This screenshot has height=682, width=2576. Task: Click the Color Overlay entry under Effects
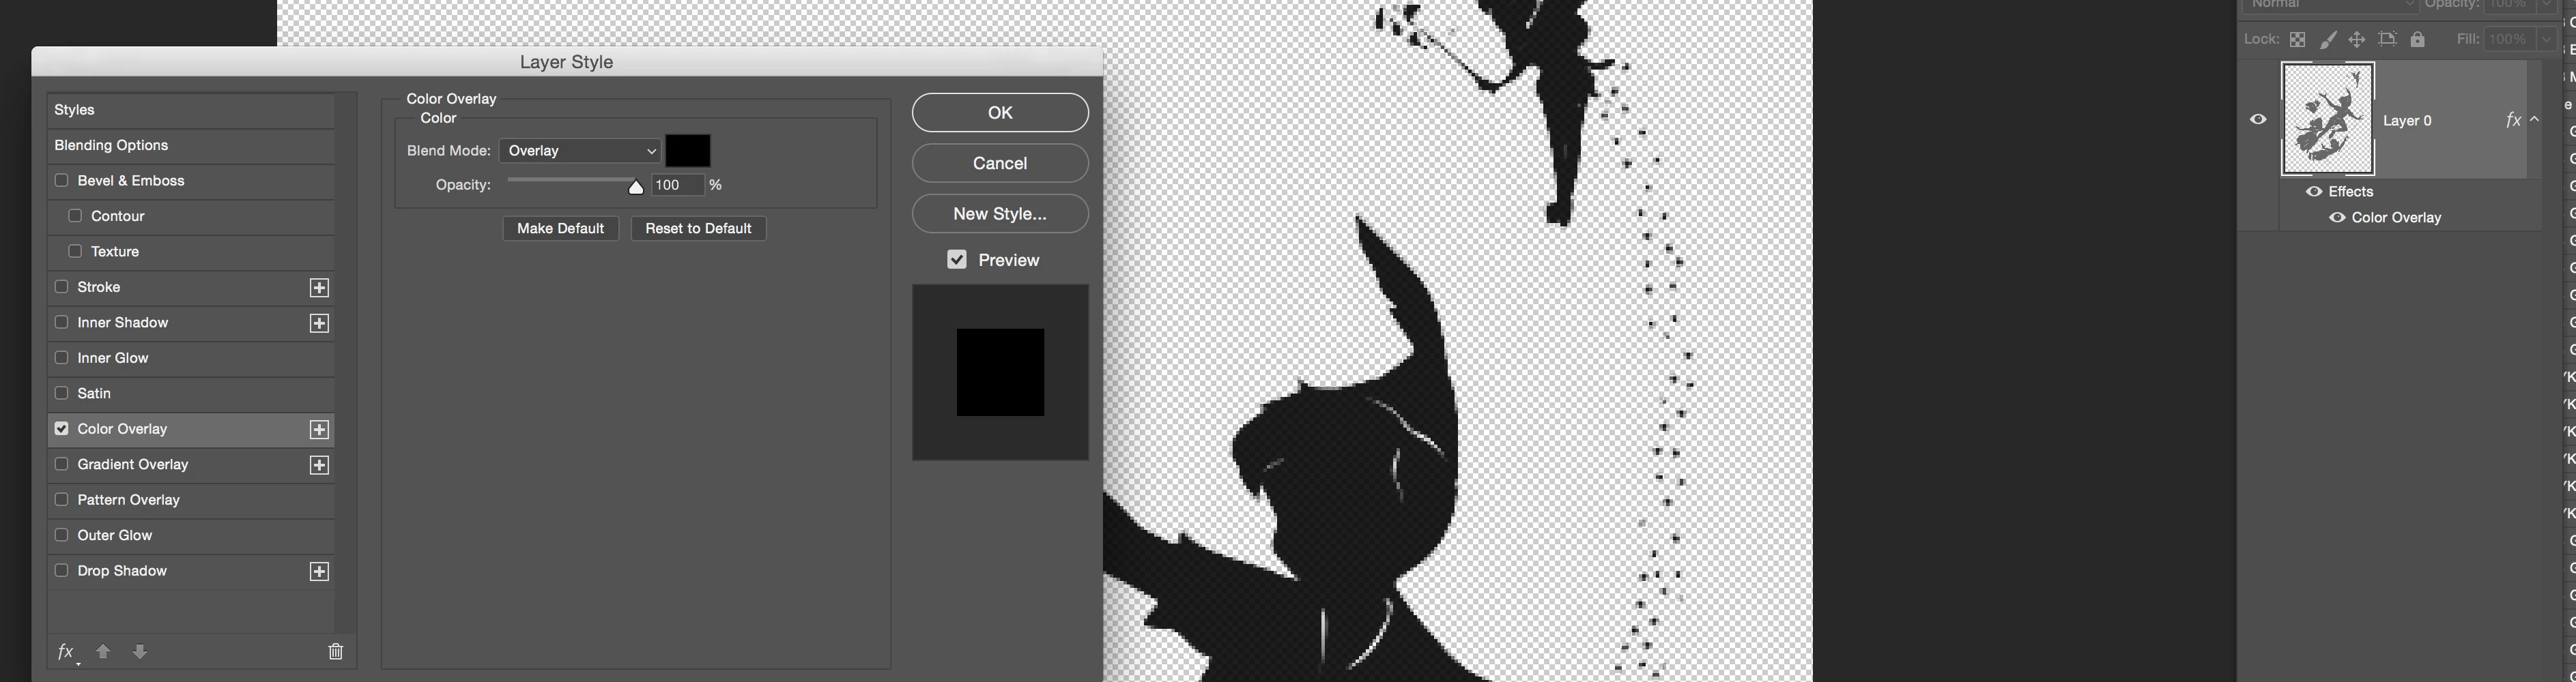2396,218
